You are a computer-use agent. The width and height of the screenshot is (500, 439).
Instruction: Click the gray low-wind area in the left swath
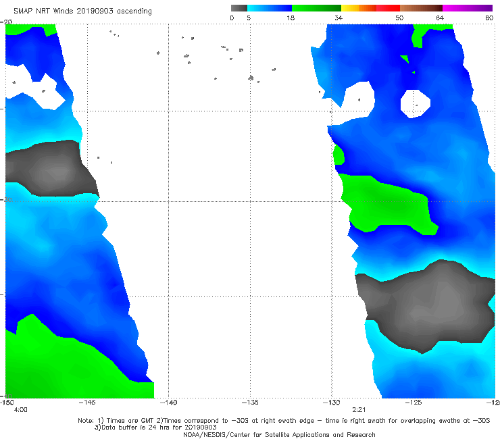(51, 169)
